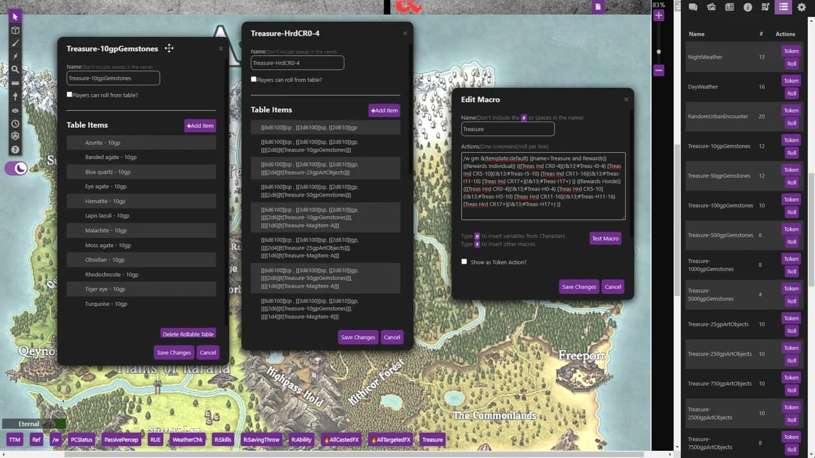Select the Zoom magnifier tool

click(x=15, y=69)
